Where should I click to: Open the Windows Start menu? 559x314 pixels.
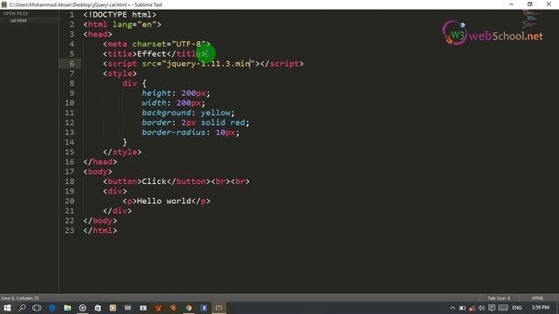tap(7, 308)
